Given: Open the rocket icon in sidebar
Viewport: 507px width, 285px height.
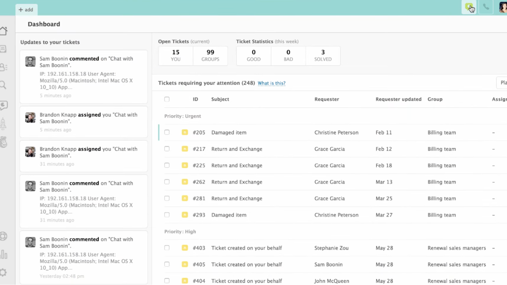Looking at the screenshot, I should (3, 123).
